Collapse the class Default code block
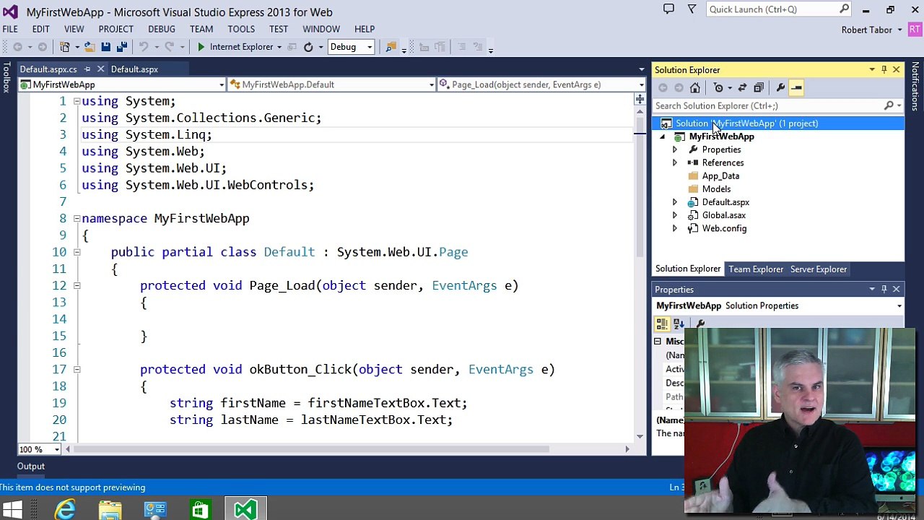Image resolution: width=924 pixels, height=520 pixels. (x=77, y=252)
